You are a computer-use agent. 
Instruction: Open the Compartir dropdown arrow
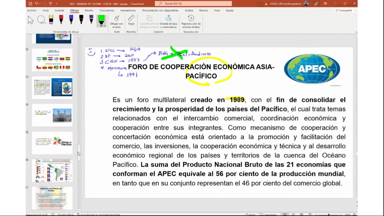click(355, 10)
